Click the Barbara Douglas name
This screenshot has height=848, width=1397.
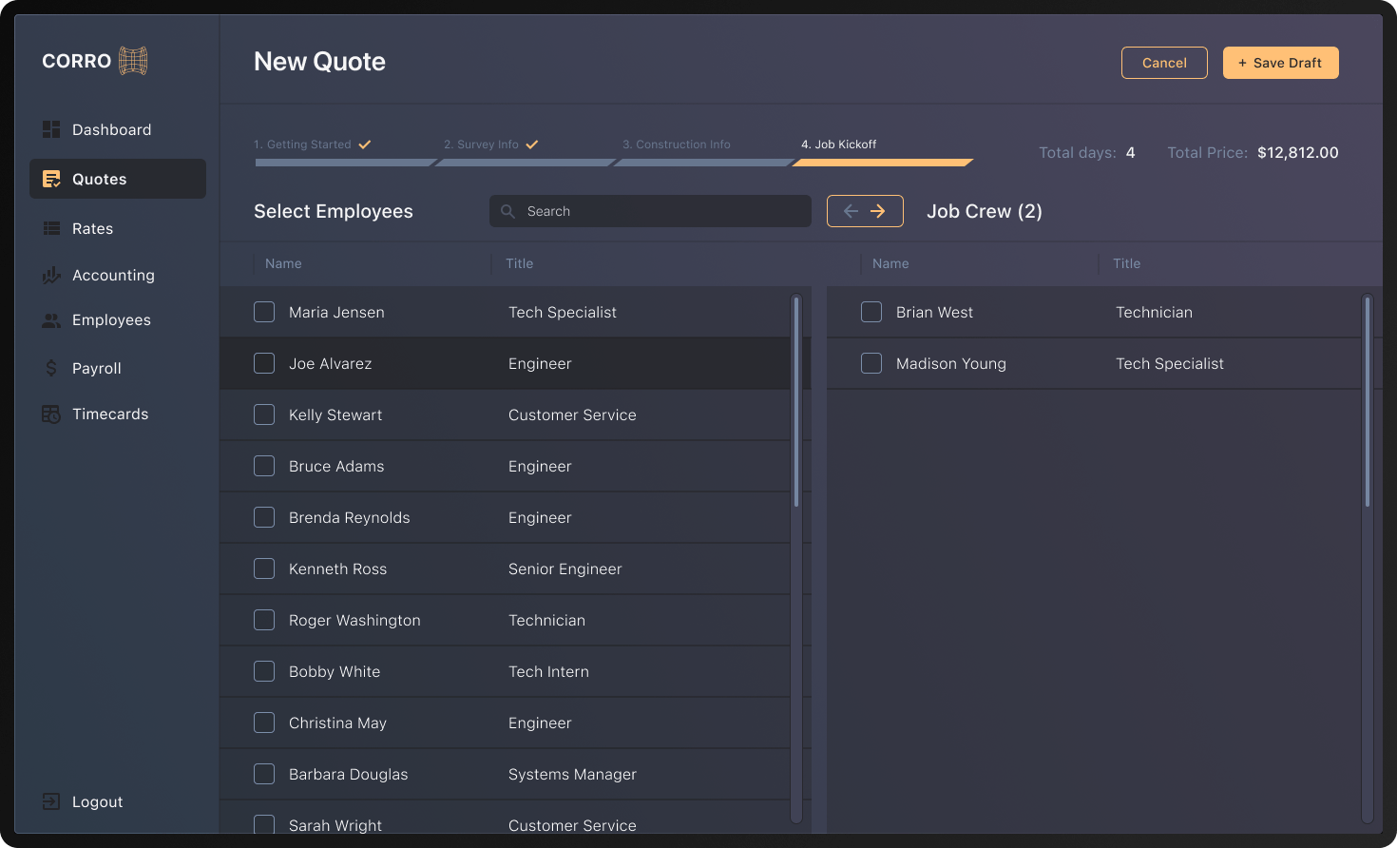[x=348, y=774]
